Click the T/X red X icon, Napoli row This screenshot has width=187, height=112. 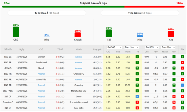(182, 68)
